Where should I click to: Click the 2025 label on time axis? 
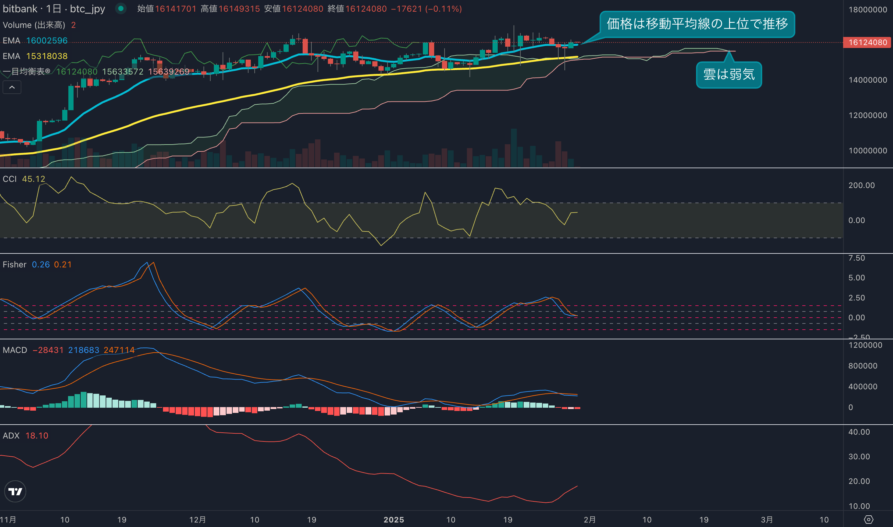pyautogui.click(x=394, y=520)
